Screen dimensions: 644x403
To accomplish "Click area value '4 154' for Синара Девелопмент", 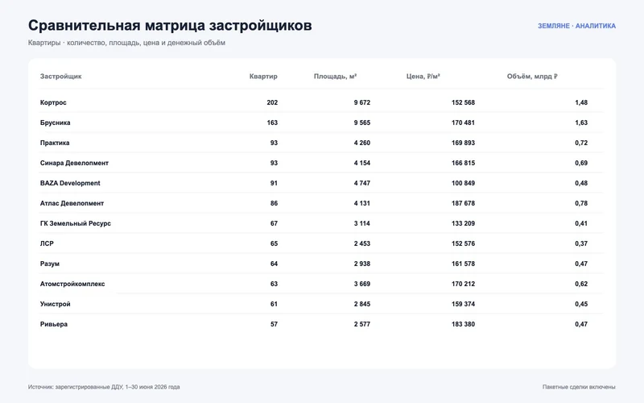I will tap(361, 163).
